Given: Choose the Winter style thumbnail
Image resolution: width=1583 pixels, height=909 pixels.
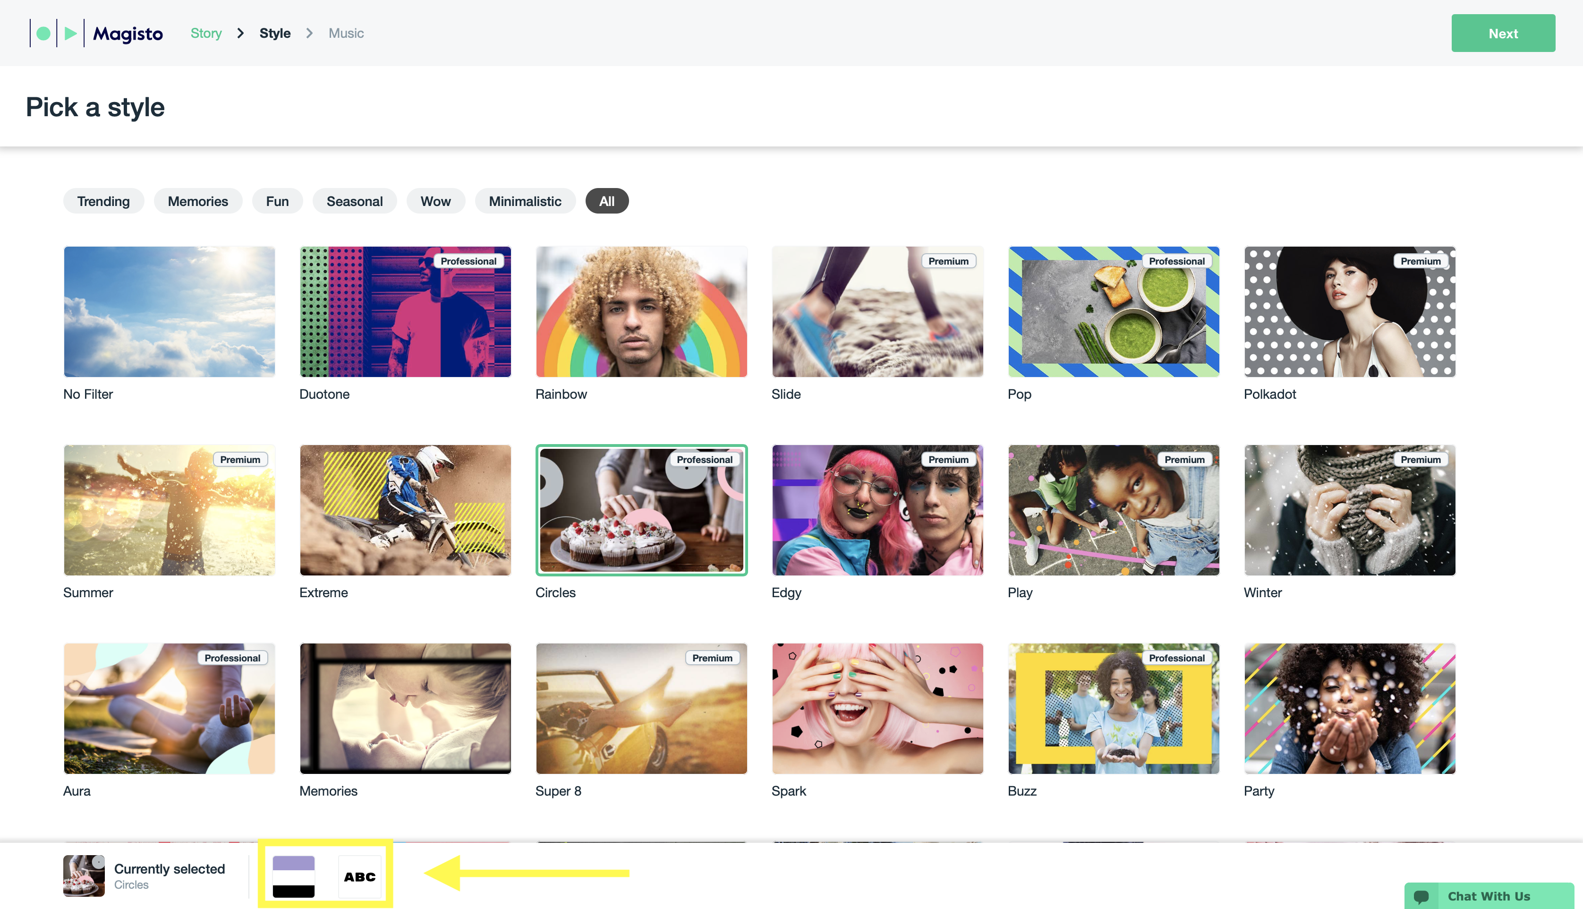Looking at the screenshot, I should 1350,510.
